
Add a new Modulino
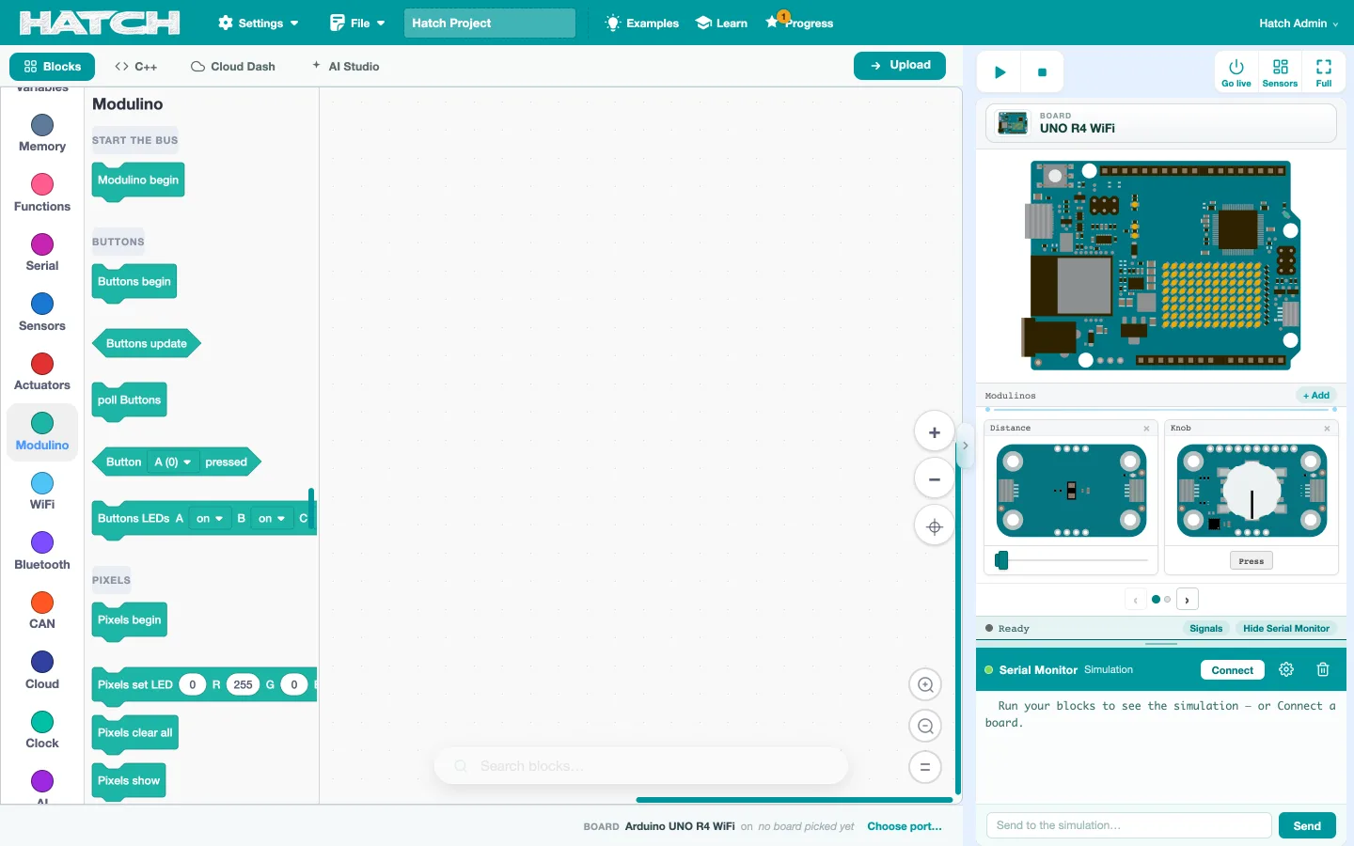1316,396
